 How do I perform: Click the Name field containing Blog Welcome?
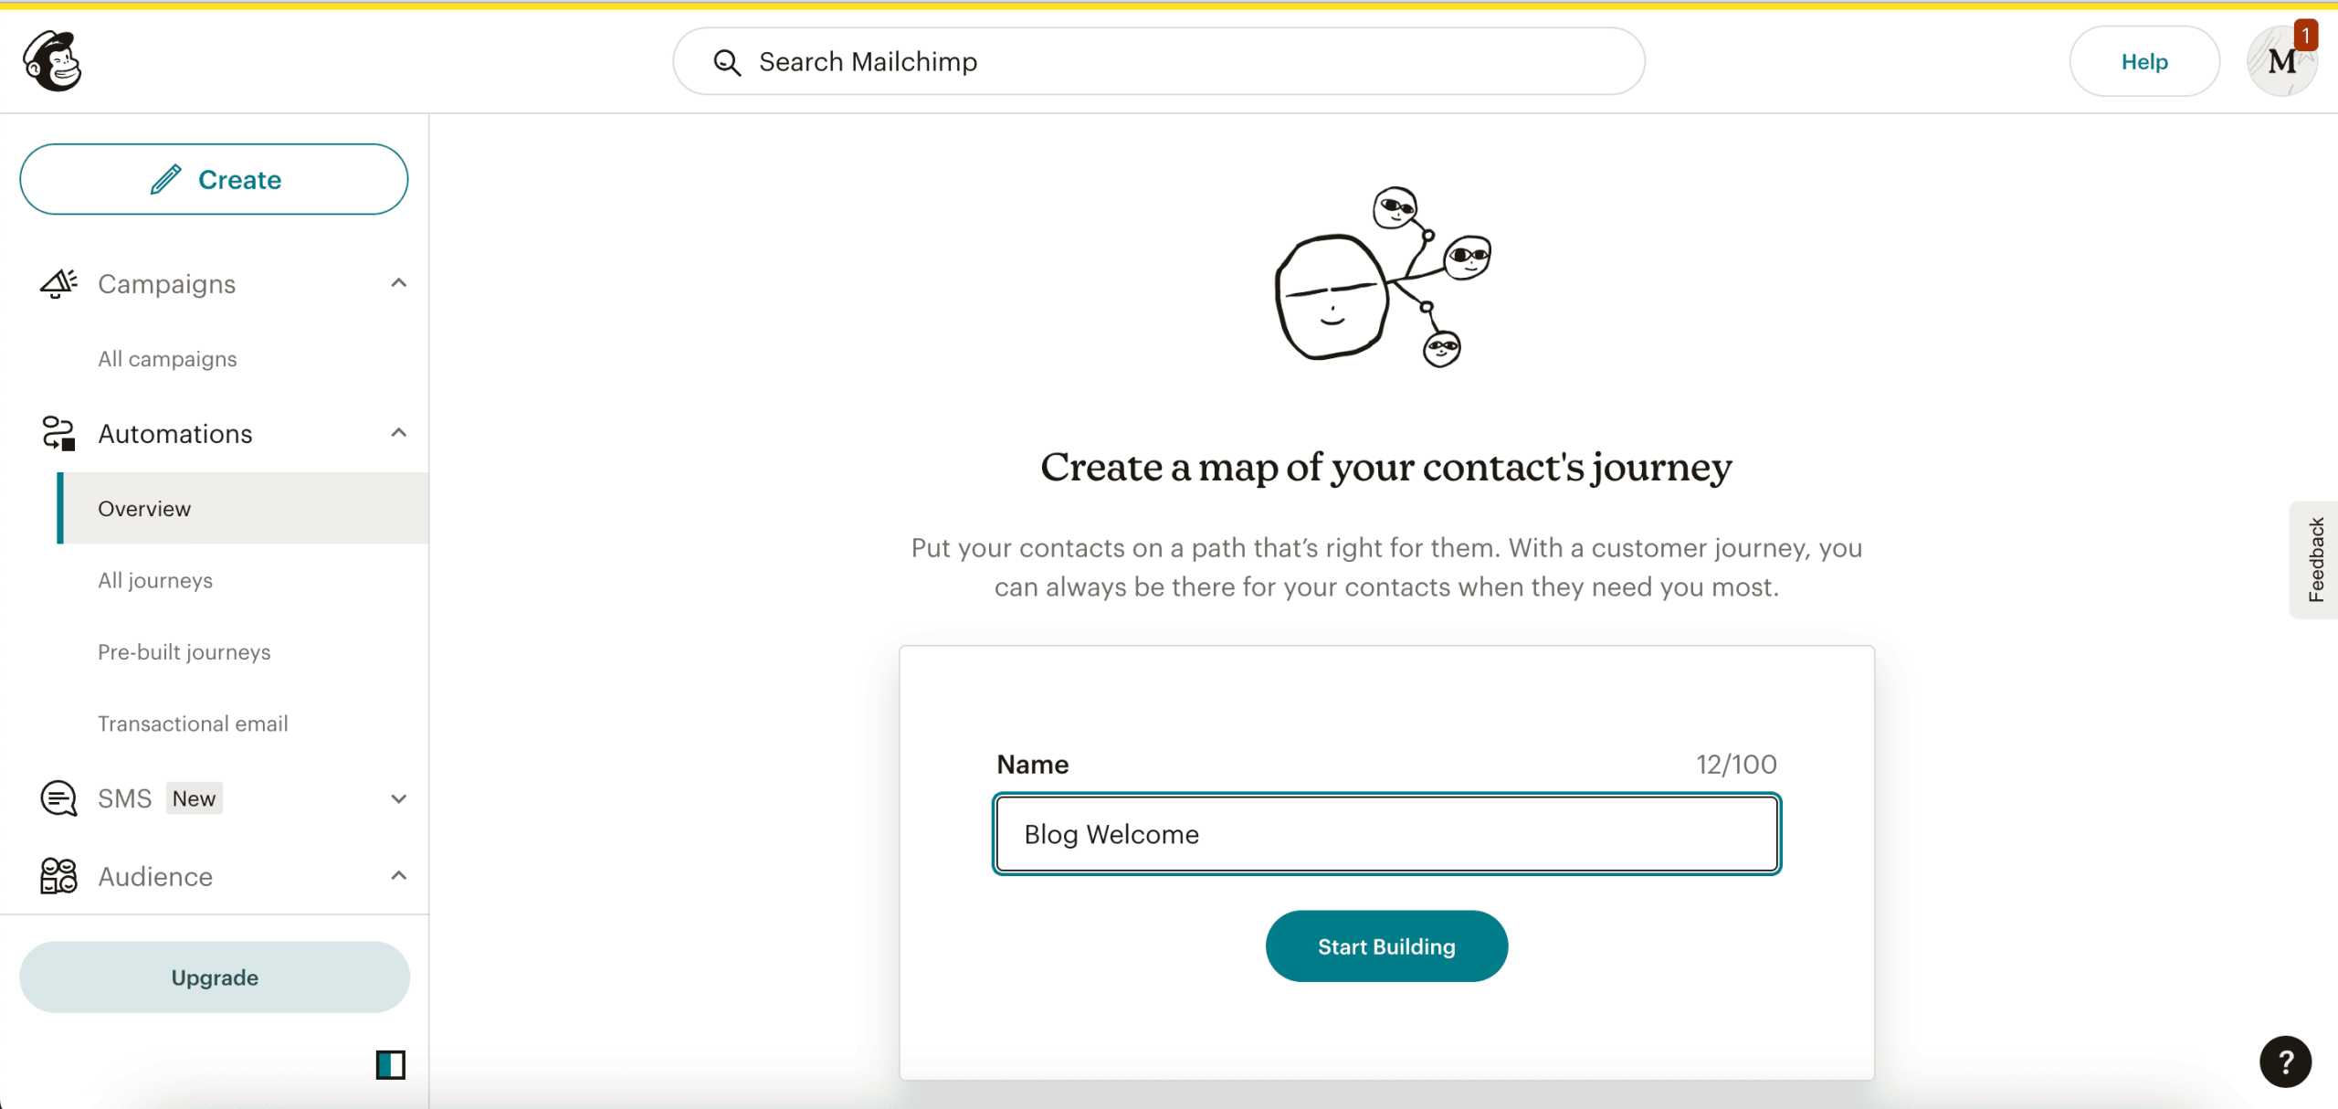click(1385, 833)
